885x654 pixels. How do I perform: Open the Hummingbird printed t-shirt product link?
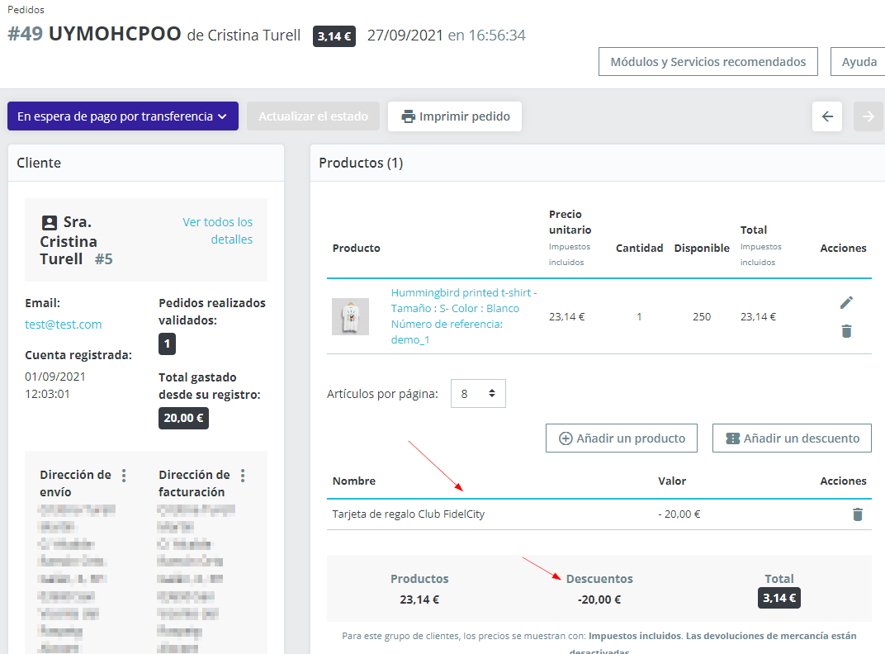click(x=463, y=293)
